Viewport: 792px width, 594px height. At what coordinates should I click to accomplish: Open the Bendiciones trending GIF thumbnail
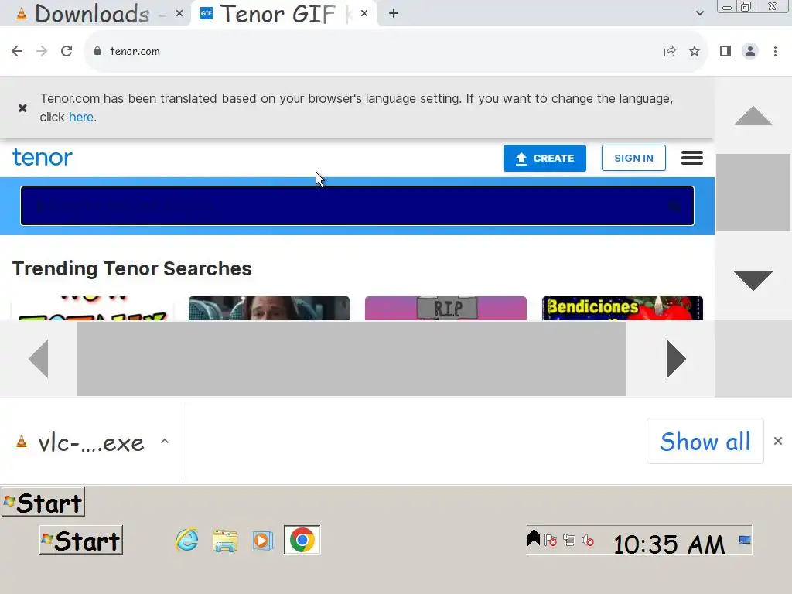click(623, 308)
